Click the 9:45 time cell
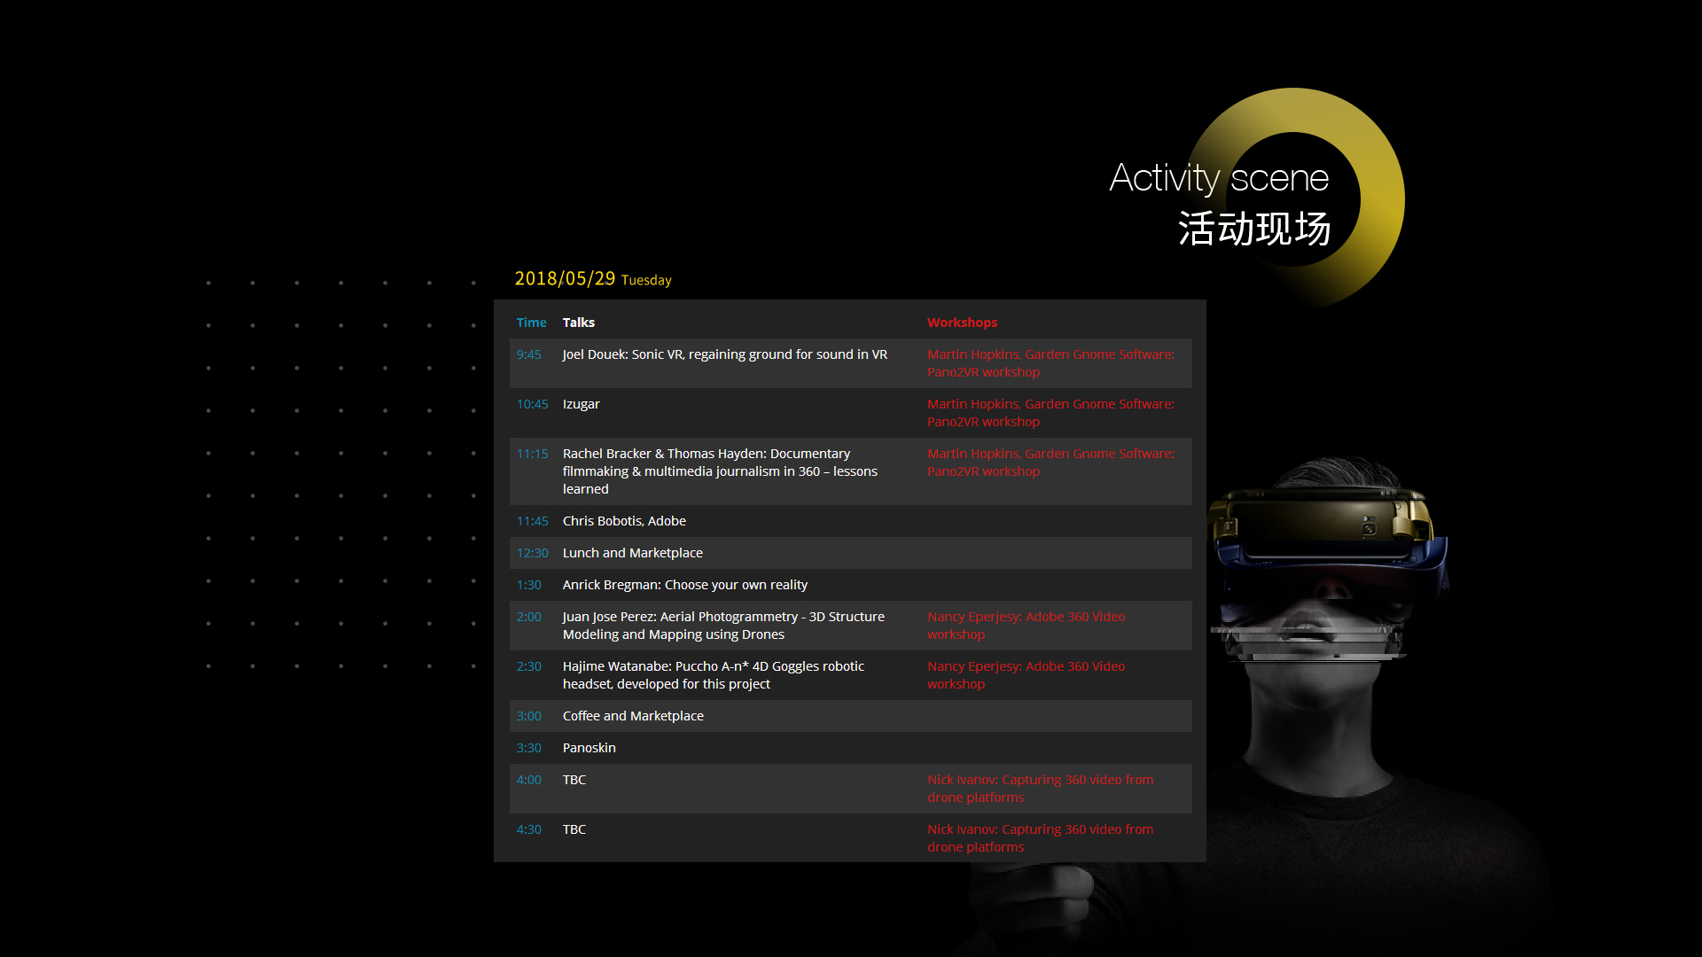 click(x=529, y=354)
